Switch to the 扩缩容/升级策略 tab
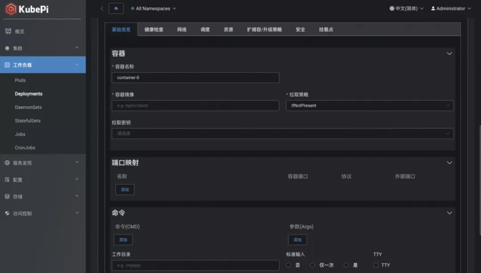481x273 pixels. 264,29
